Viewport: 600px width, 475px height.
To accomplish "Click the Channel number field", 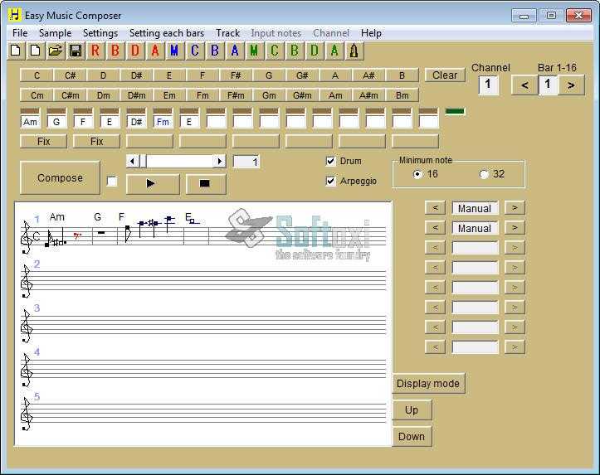I will coord(488,85).
